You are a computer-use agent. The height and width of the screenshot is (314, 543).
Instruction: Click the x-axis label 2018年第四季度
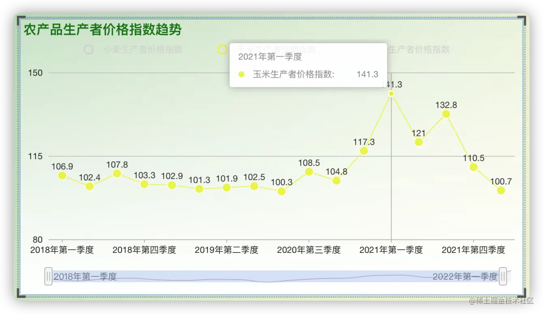click(144, 250)
